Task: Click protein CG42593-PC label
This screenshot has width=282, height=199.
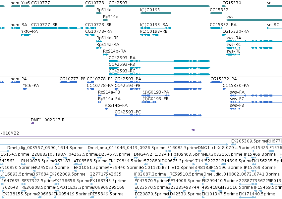Action: 128,112
